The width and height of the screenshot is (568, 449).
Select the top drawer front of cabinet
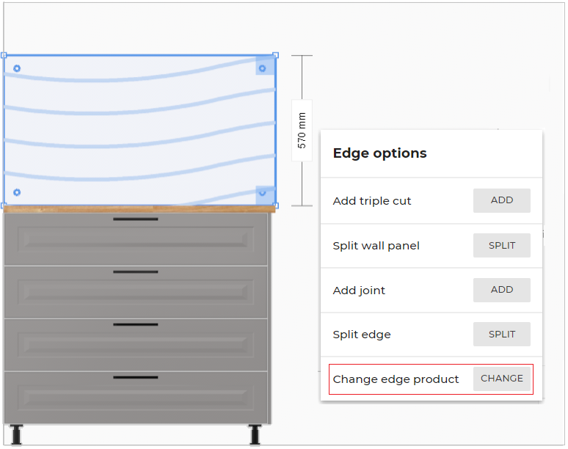click(x=136, y=239)
